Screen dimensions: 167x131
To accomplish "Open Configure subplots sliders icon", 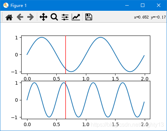I will 65,17.
